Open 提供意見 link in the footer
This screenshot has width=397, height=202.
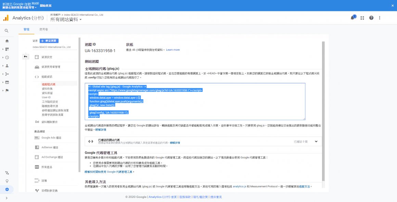click(x=216, y=197)
